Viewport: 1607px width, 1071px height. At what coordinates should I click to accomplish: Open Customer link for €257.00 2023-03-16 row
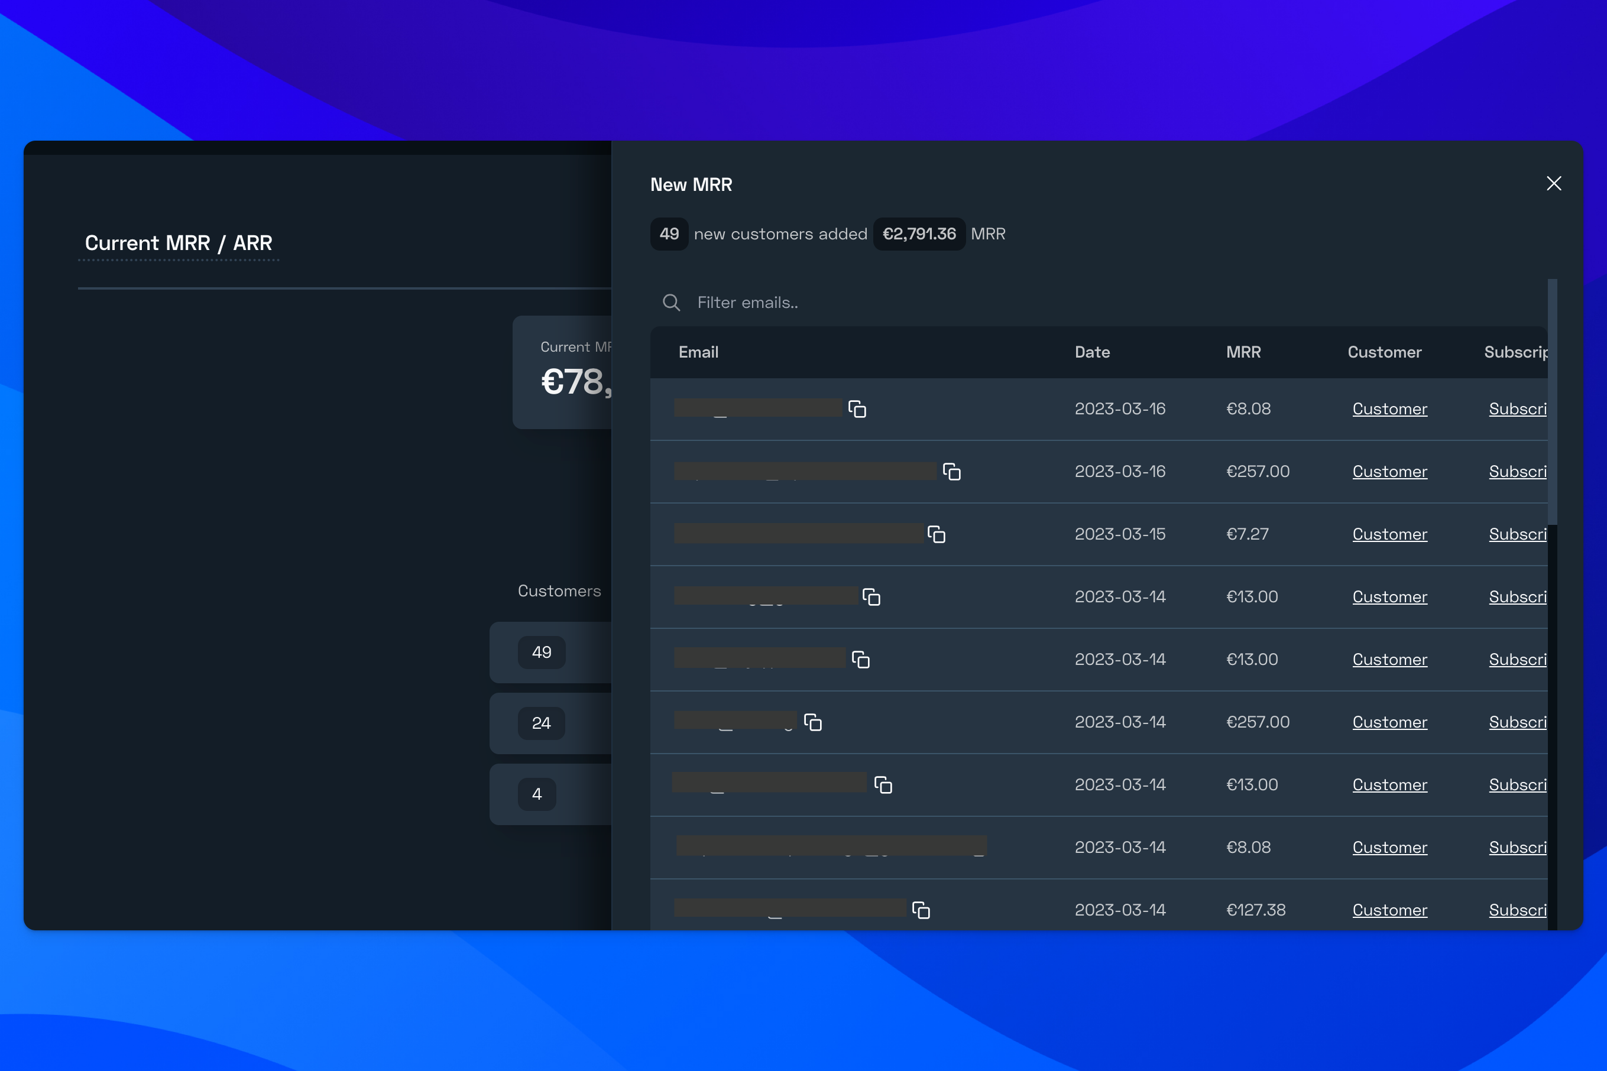coord(1390,472)
